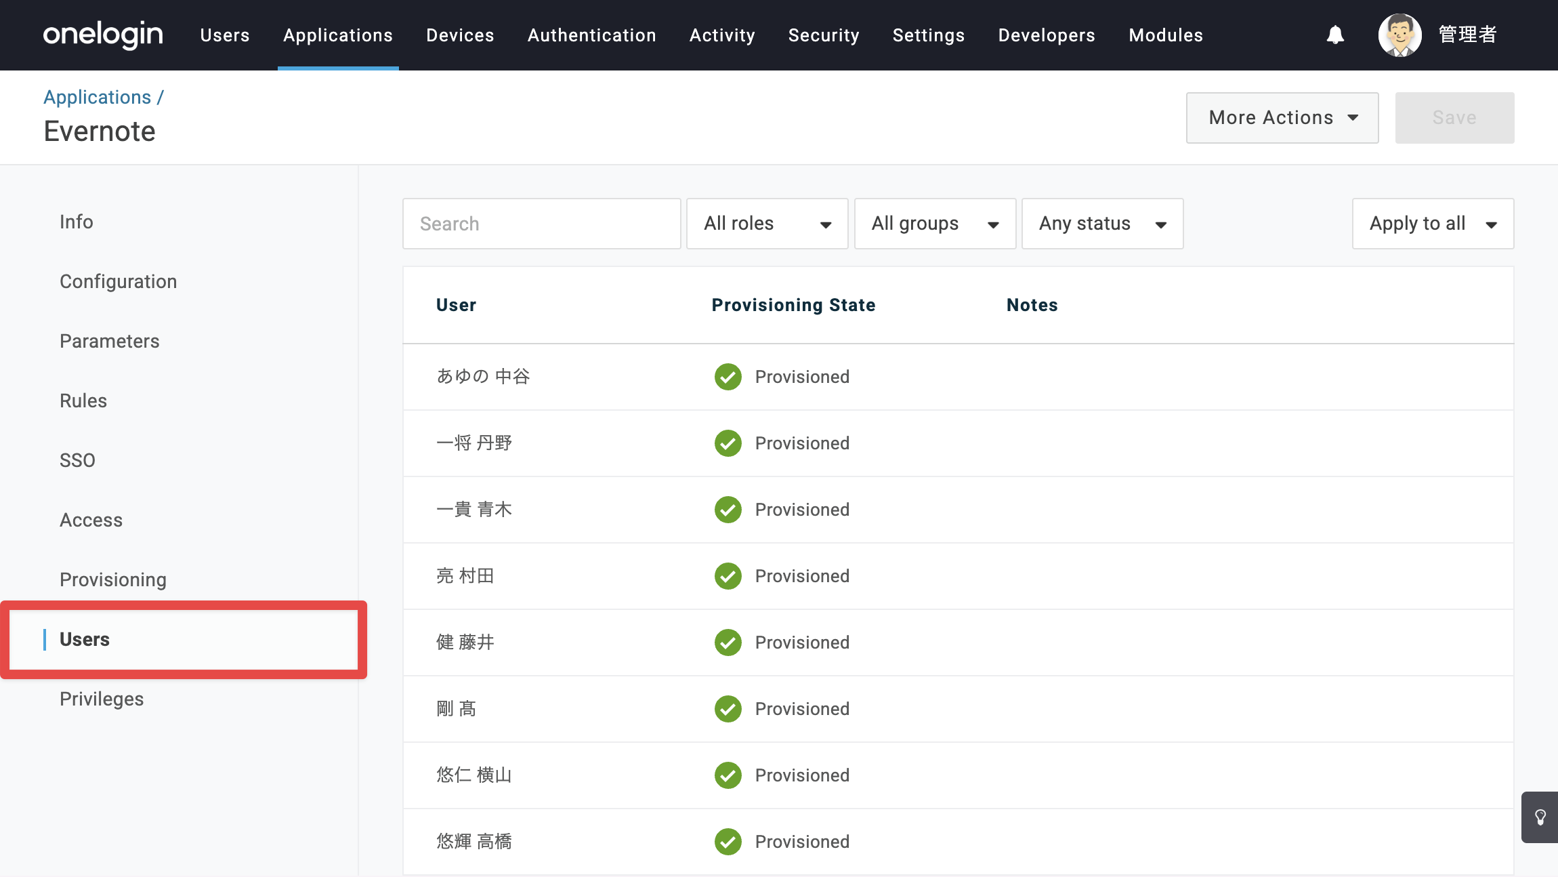This screenshot has width=1558, height=877.
Task: Switch to the Configuration tab
Action: point(119,281)
